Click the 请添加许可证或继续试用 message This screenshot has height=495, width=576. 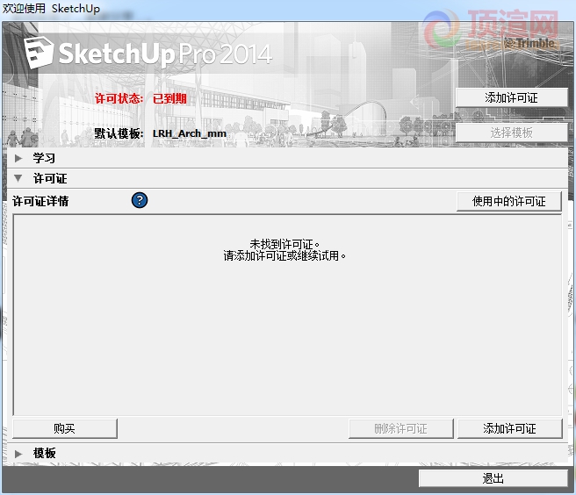click(284, 255)
